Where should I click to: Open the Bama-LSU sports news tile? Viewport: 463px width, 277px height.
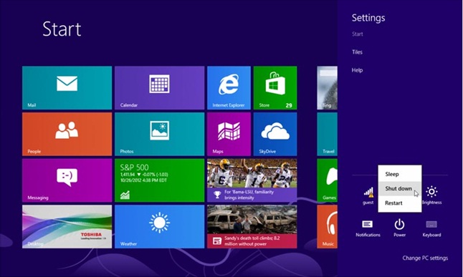pyautogui.click(x=252, y=180)
